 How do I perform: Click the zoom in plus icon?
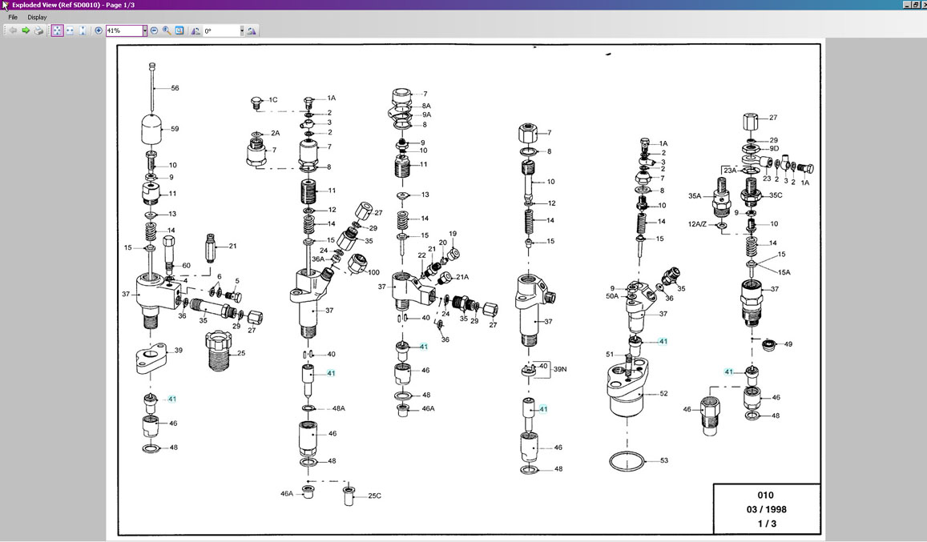pyautogui.click(x=99, y=30)
